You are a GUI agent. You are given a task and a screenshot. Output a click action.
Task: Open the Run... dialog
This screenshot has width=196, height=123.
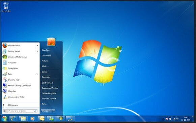click(x=44, y=104)
